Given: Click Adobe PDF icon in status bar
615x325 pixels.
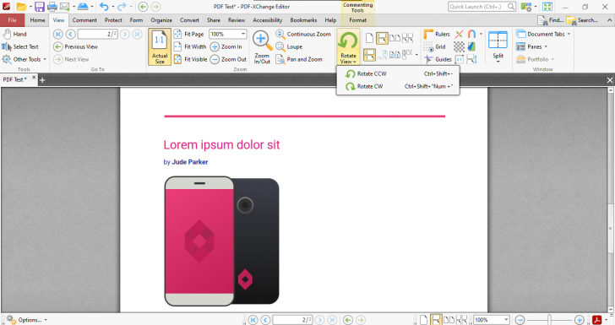Looking at the screenshot, I should click(x=596, y=320).
